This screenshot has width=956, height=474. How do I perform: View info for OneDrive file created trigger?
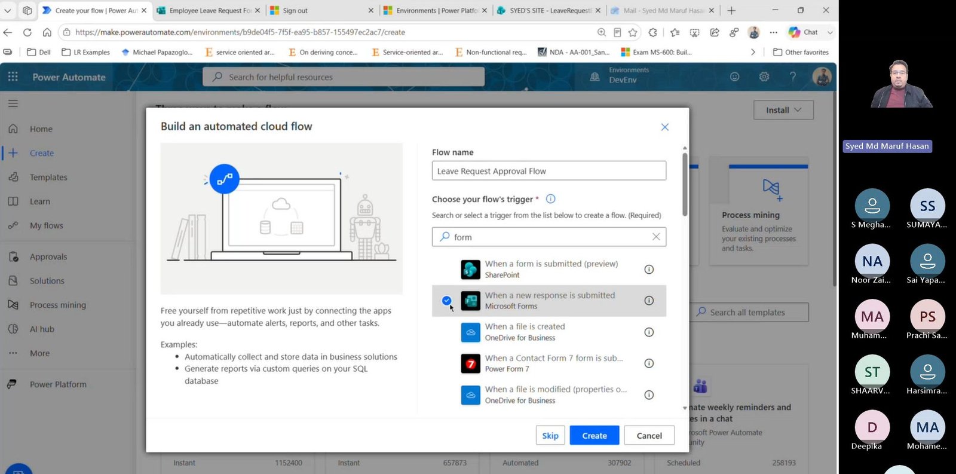649,332
